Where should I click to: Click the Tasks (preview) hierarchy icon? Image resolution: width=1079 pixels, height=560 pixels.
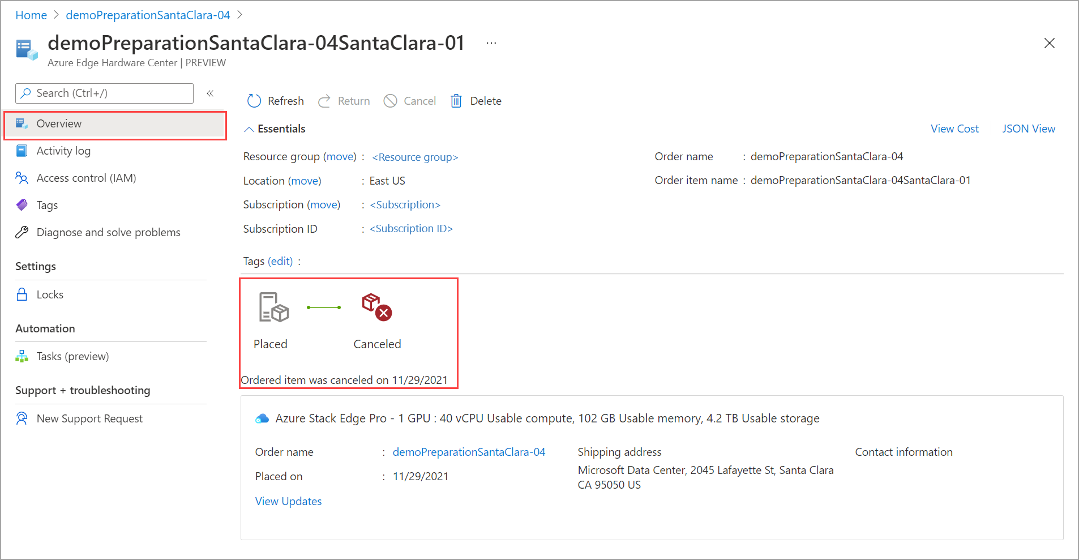(22, 356)
